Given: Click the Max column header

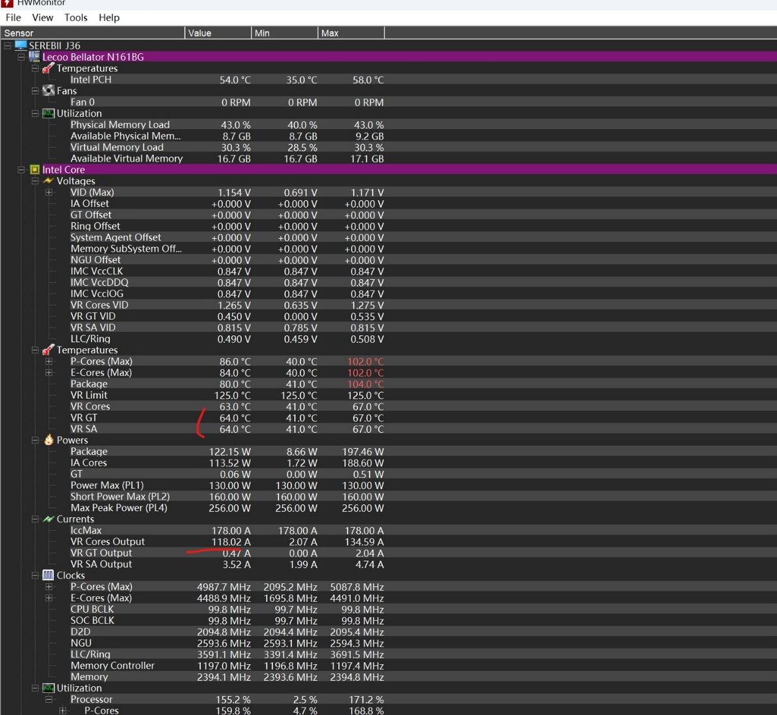Looking at the screenshot, I should tap(351, 33).
